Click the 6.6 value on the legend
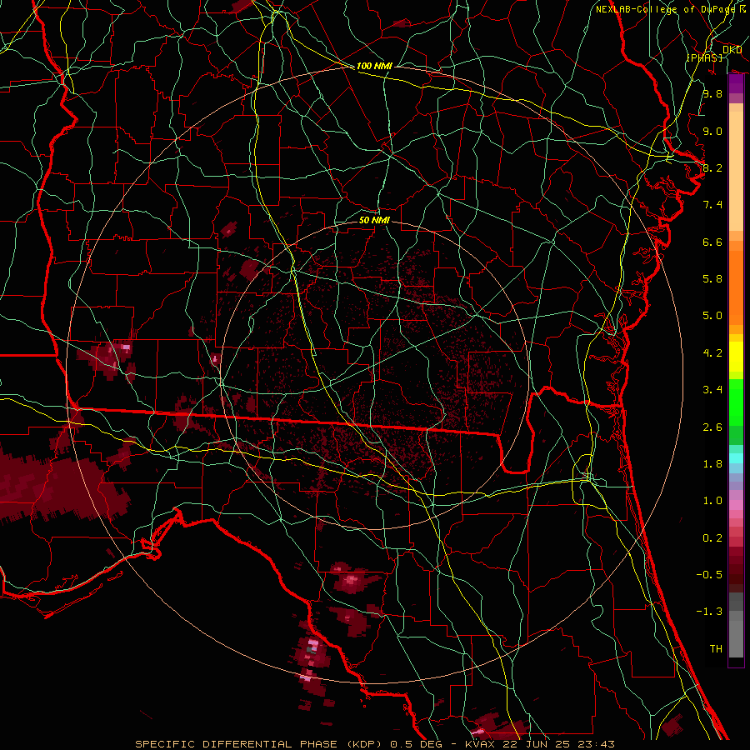 click(x=712, y=242)
